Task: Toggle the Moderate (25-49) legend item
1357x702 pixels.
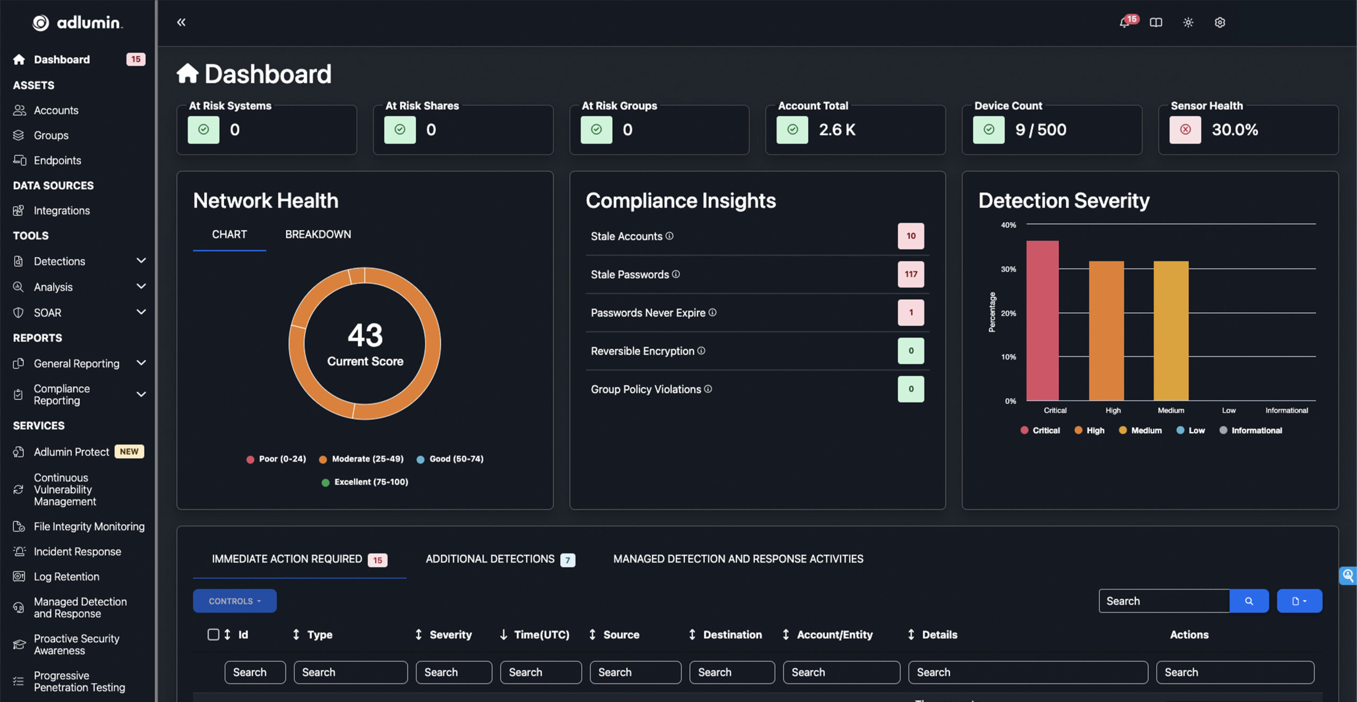Action: 362,459
